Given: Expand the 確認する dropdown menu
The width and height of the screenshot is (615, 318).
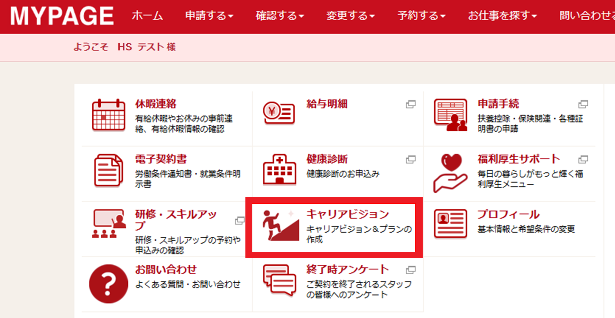Looking at the screenshot, I should coord(280,15).
